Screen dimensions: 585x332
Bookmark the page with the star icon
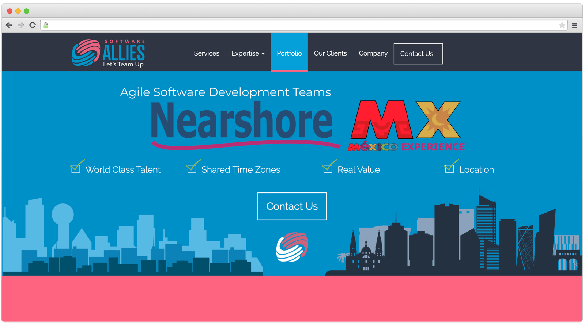562,25
